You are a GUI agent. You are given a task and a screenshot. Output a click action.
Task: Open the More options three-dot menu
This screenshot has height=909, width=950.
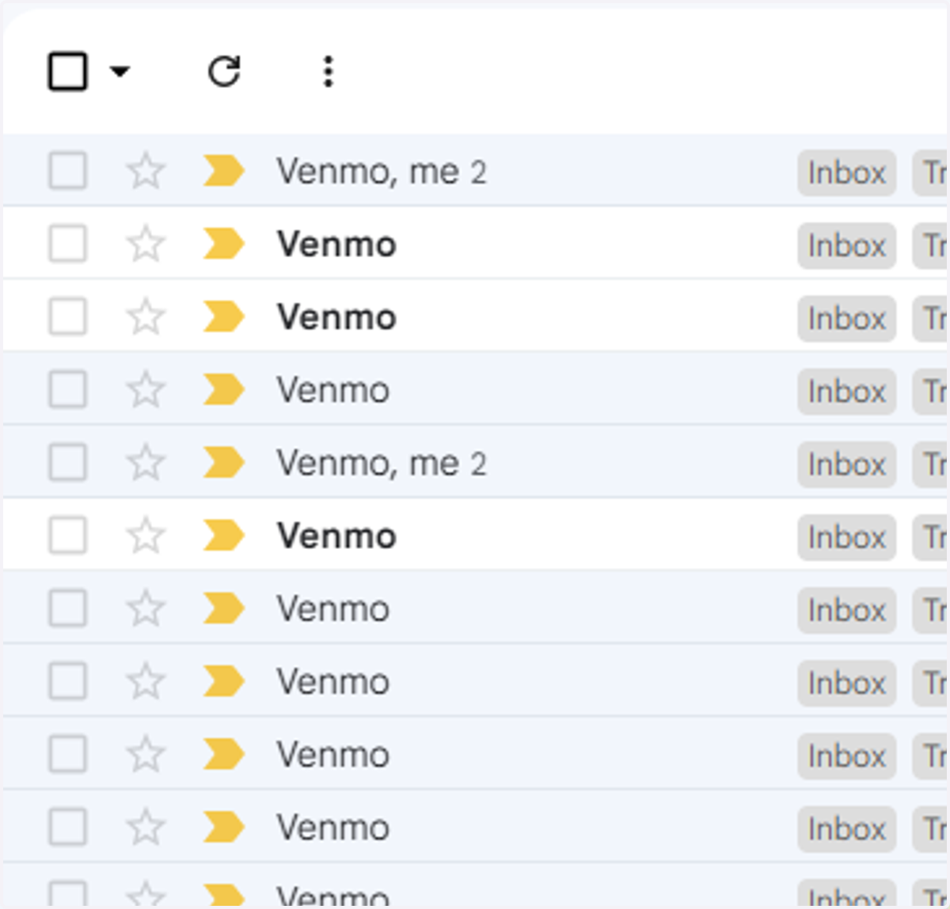329,72
